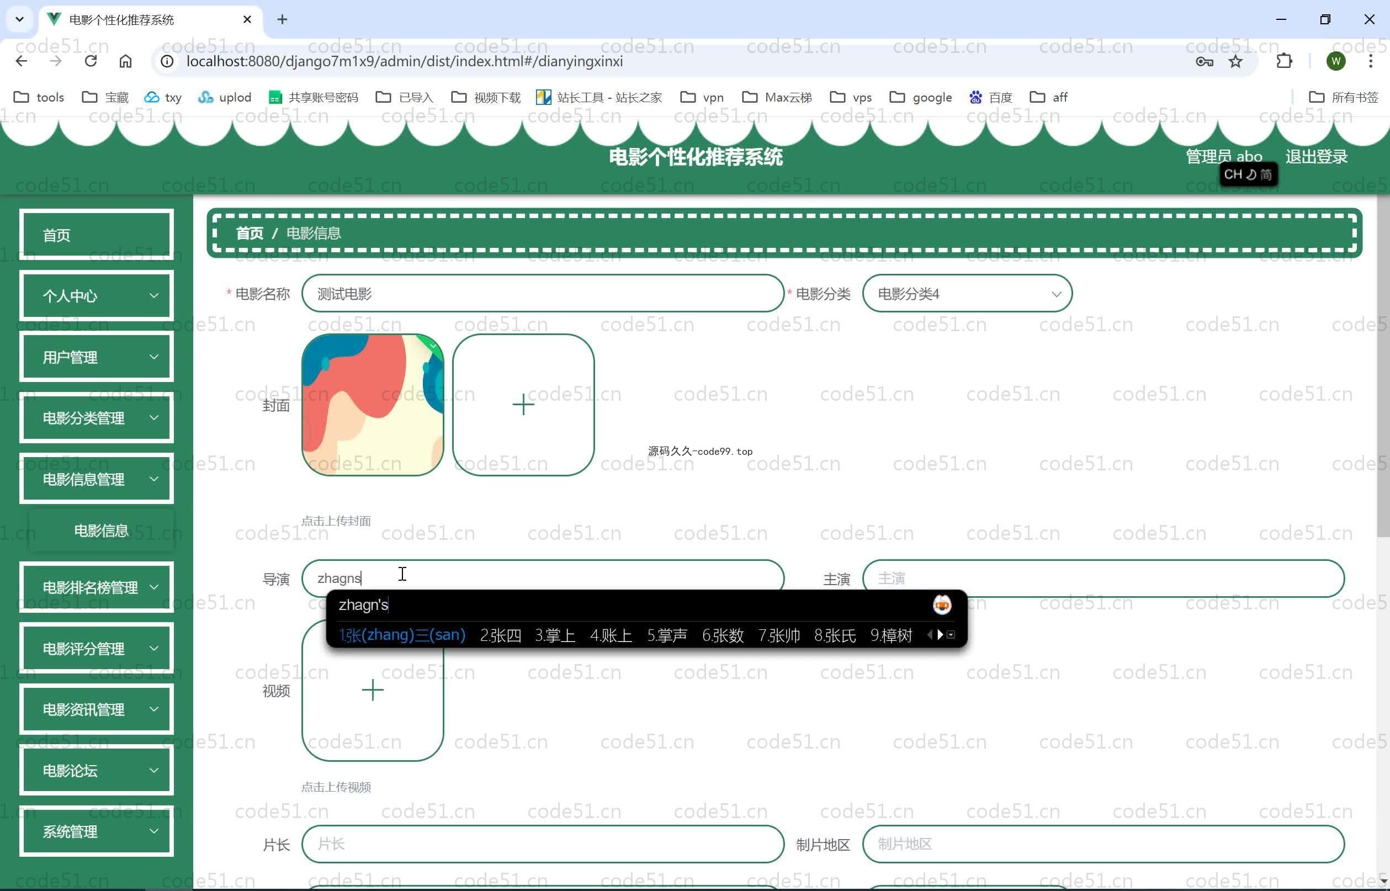The height and width of the screenshot is (891, 1390).
Task: Expand the 个人中心 menu
Action: tap(97, 296)
